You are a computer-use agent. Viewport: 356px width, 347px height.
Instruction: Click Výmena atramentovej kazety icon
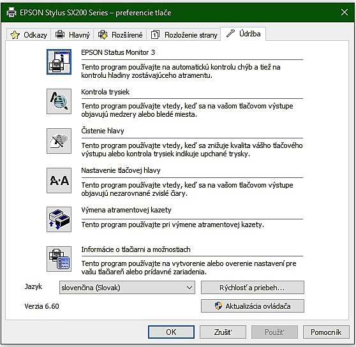[x=59, y=219]
